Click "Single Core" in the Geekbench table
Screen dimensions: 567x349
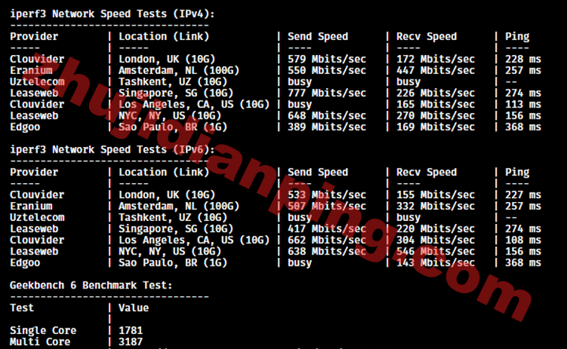pos(43,331)
